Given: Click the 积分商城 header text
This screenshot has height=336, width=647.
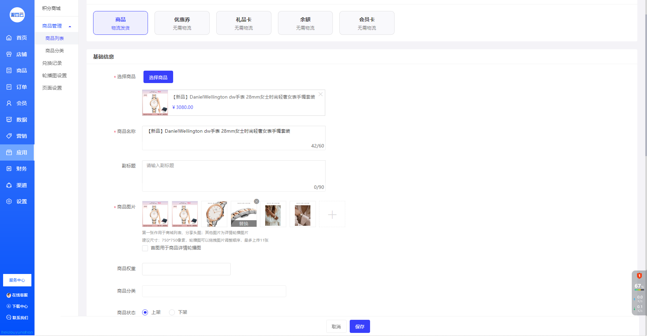Looking at the screenshot, I should pos(51,8).
